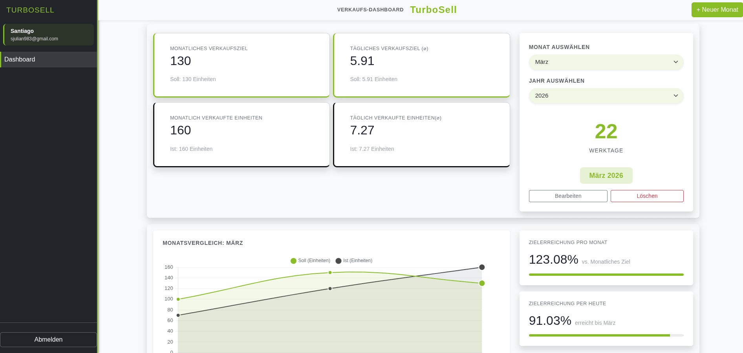Click the Abmelden logout button
743x353 pixels.
click(48, 340)
